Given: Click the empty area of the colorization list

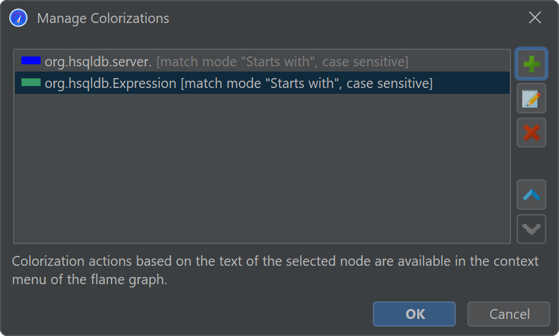Looking at the screenshot, I should pos(262,171).
